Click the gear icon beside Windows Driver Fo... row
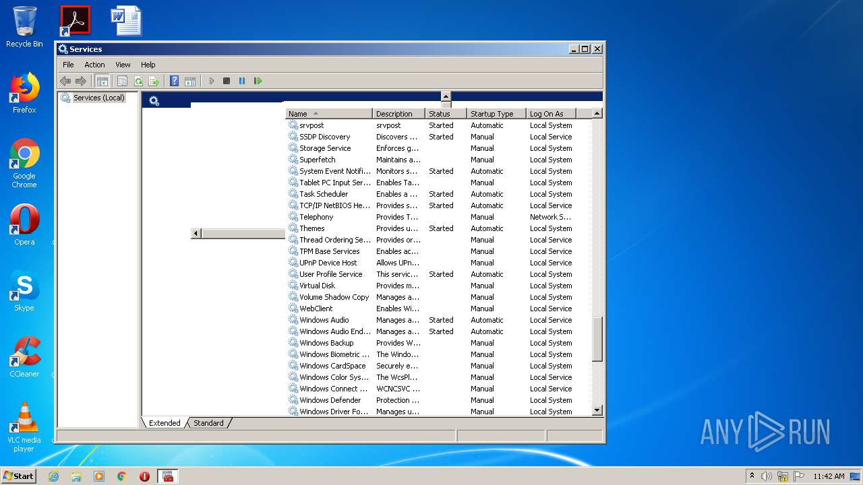 pyautogui.click(x=293, y=412)
